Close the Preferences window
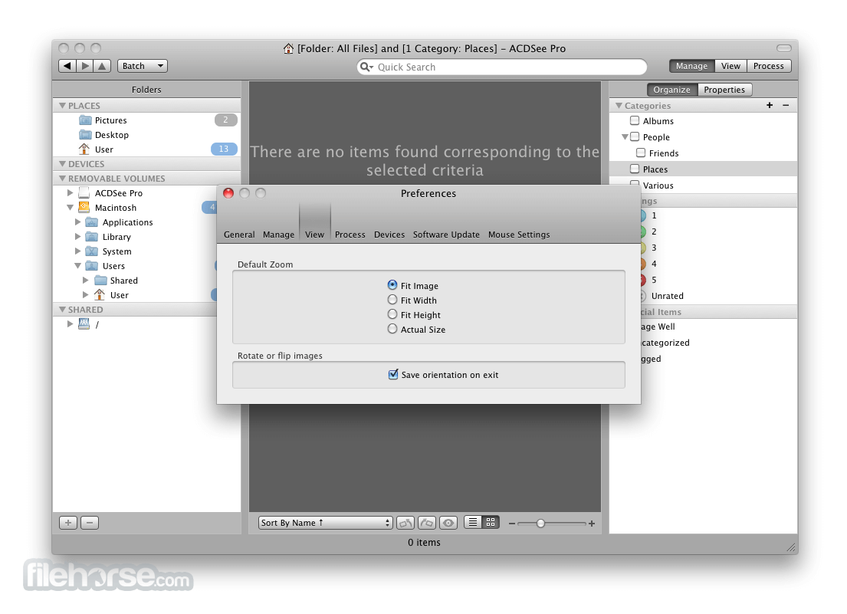The height and width of the screenshot is (614, 847). coord(228,193)
